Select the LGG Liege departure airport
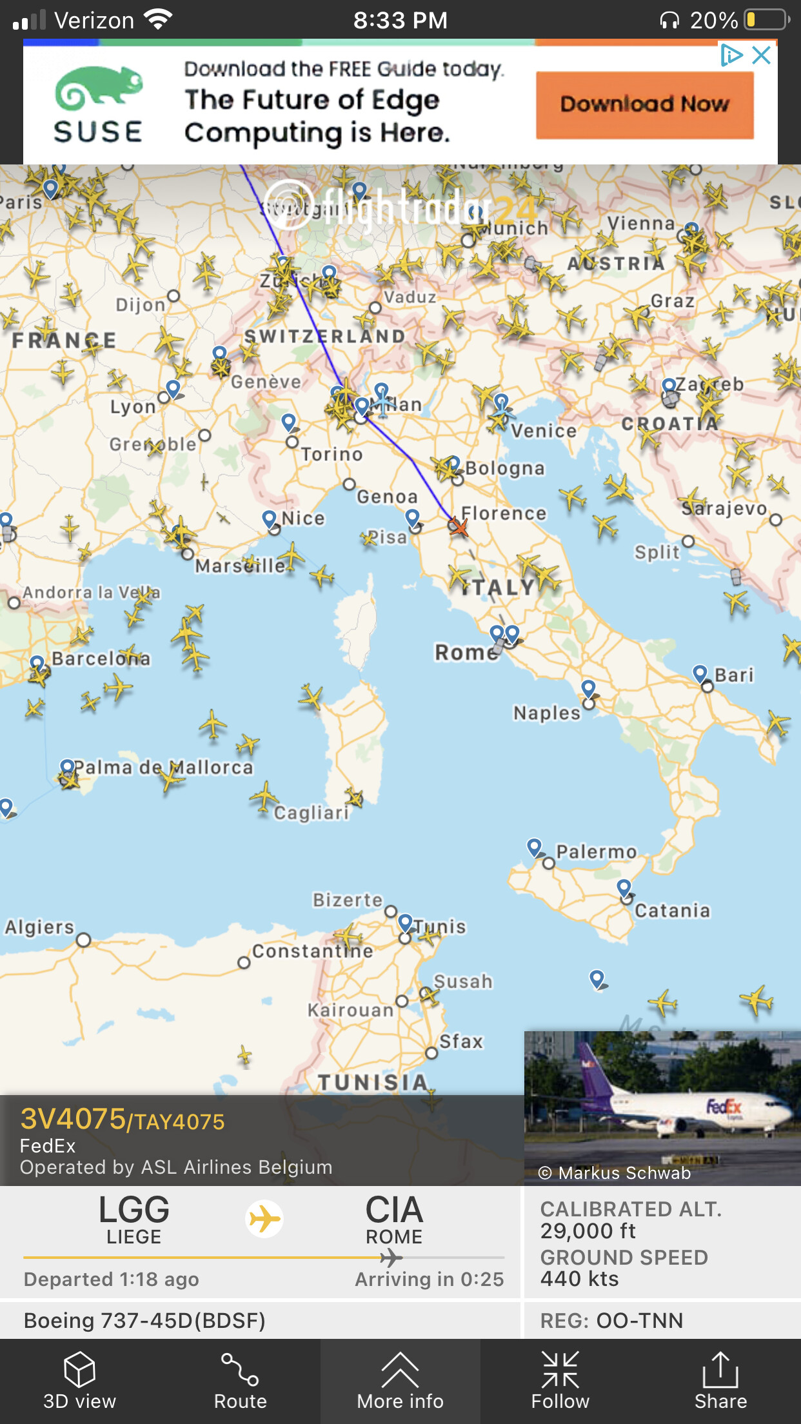Viewport: 801px width, 1424px height. [134, 1219]
